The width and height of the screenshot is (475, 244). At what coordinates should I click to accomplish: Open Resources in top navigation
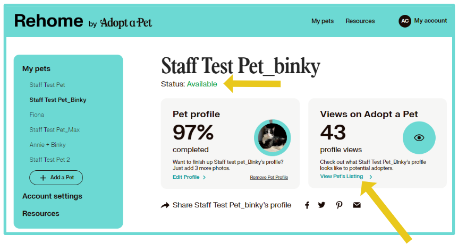point(360,21)
